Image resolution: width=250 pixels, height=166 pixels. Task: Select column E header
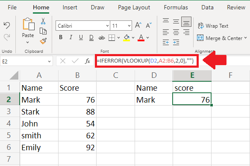[192, 75]
